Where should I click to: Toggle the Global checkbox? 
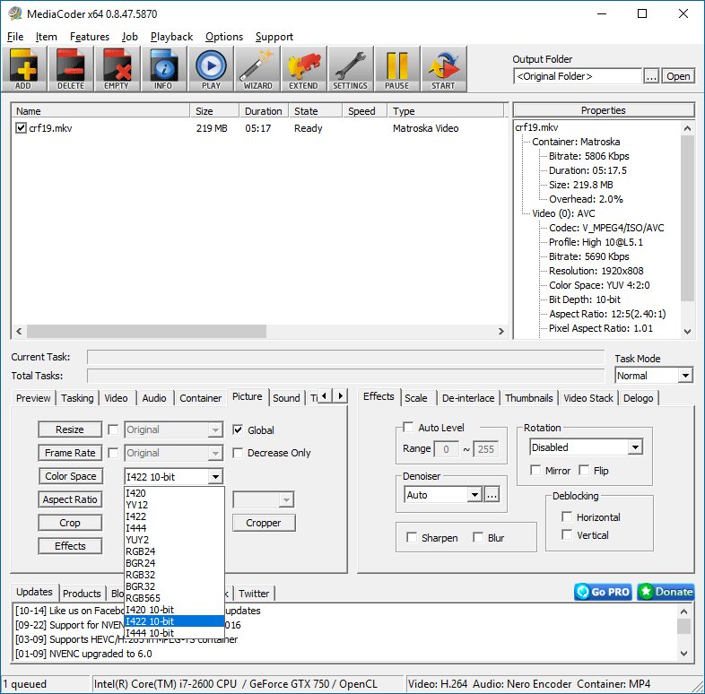pyautogui.click(x=238, y=429)
